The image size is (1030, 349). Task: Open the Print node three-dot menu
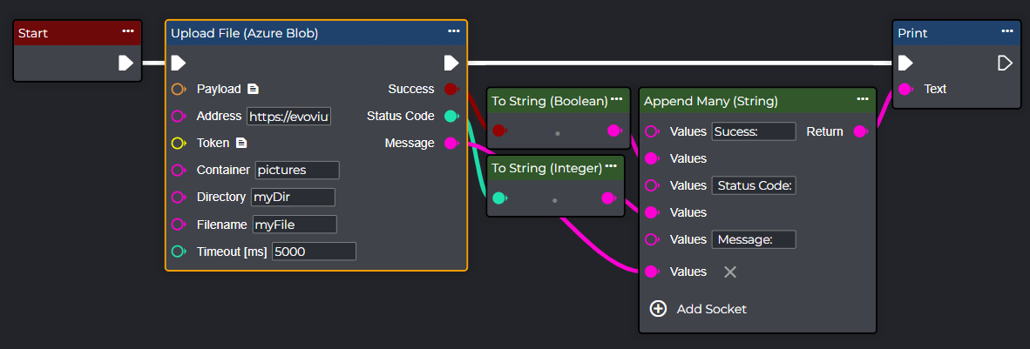(1006, 31)
